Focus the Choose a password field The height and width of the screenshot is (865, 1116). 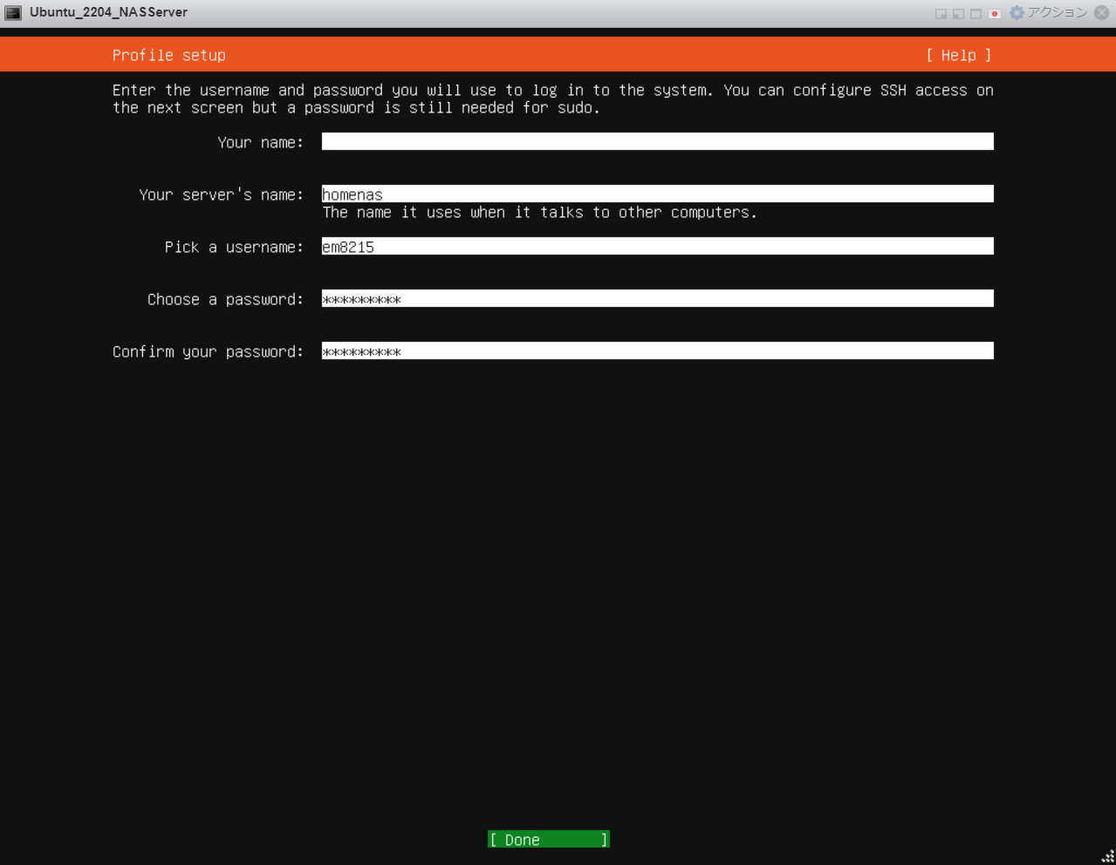[x=657, y=298]
